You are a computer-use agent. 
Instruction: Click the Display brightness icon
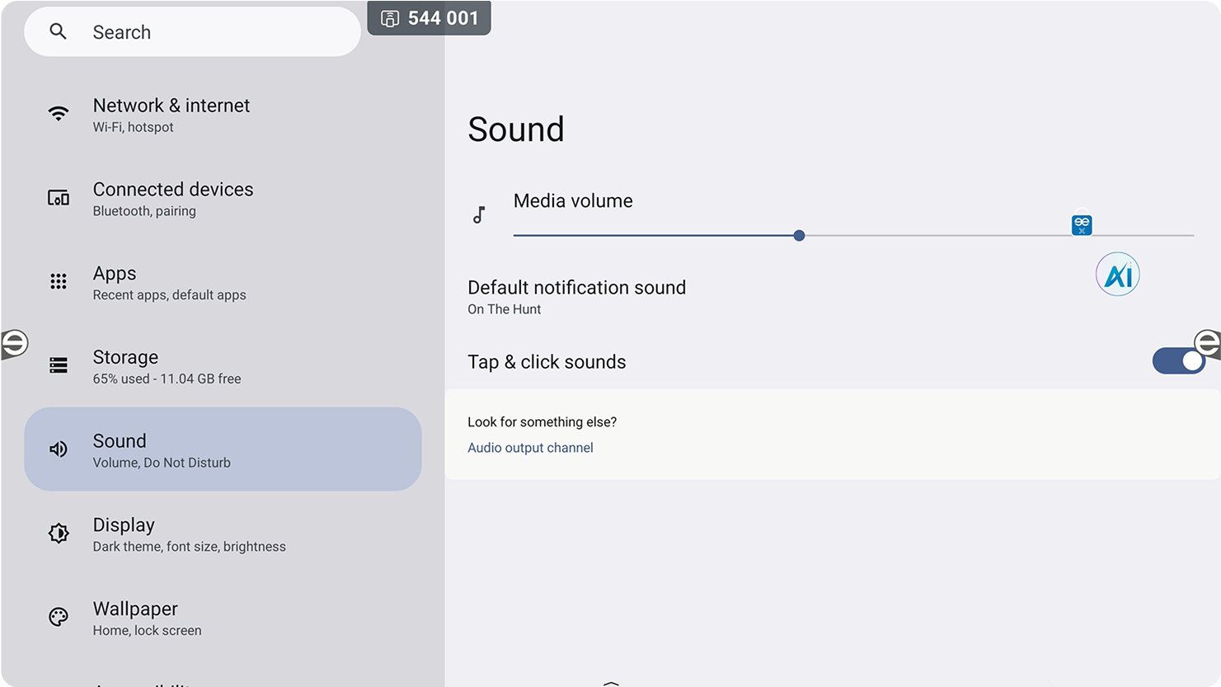59,534
